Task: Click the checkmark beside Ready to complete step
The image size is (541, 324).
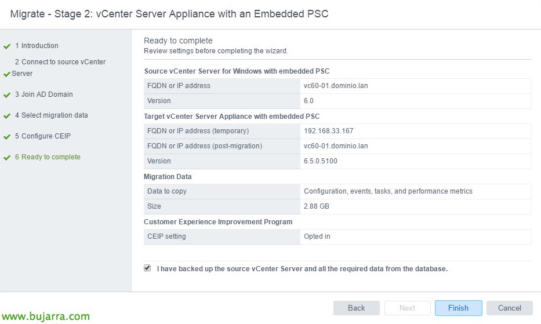Action: pos(7,158)
